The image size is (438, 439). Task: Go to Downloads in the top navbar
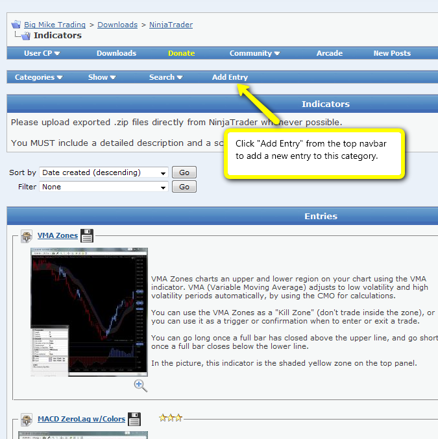117,53
